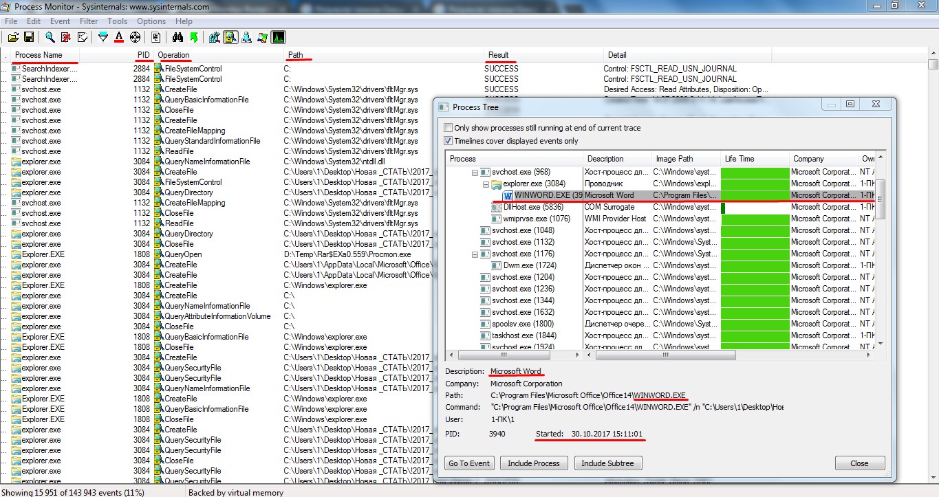Open Process Tree with the document icon
Viewport: 939px width, 497px height.
(x=156, y=36)
